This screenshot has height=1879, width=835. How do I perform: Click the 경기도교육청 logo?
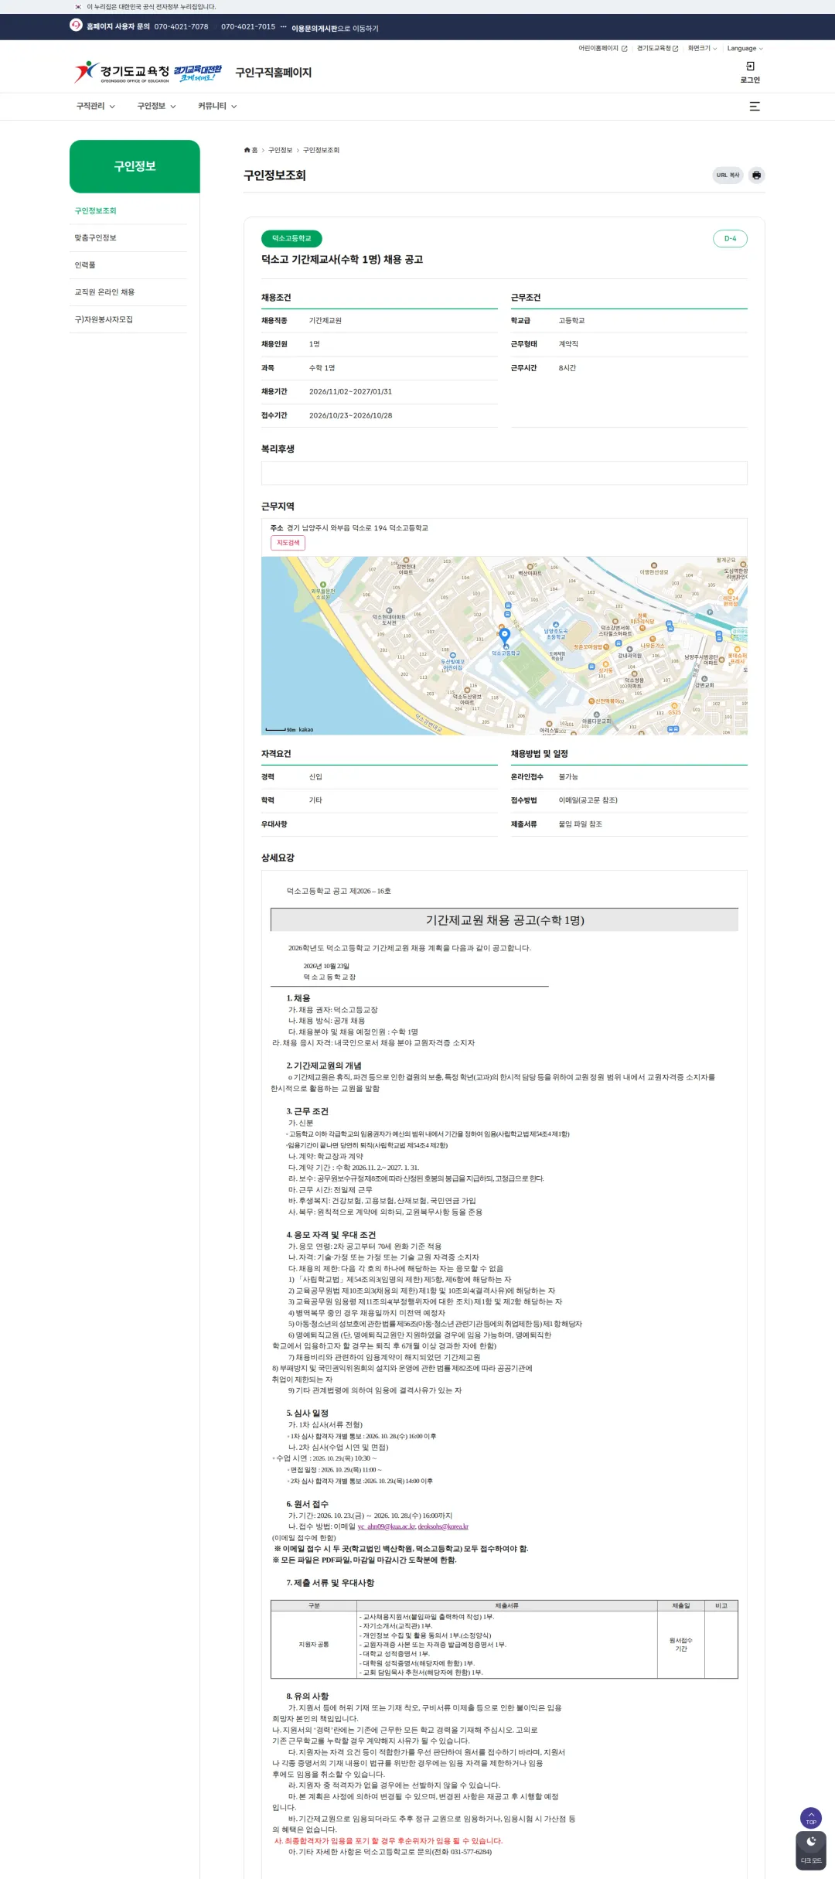pyautogui.click(x=122, y=72)
